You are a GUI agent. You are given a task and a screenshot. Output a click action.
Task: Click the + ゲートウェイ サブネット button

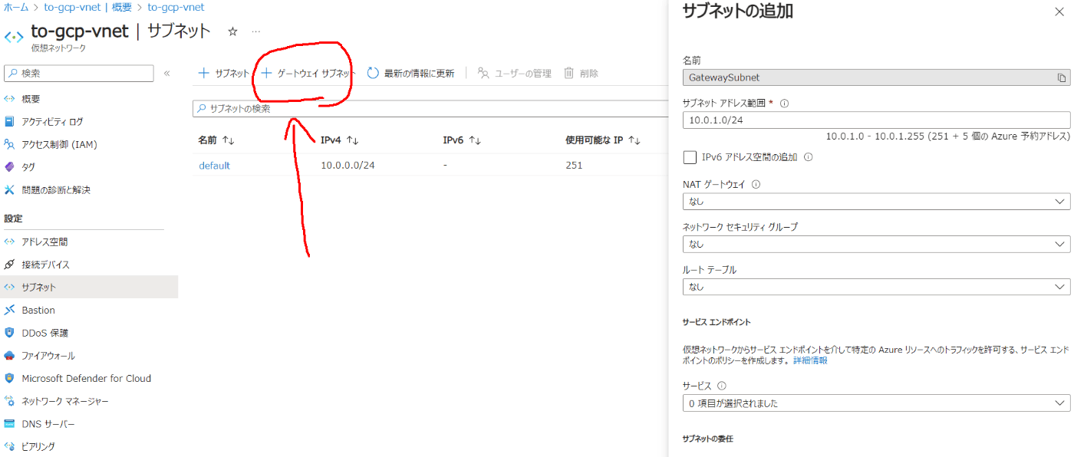(308, 73)
